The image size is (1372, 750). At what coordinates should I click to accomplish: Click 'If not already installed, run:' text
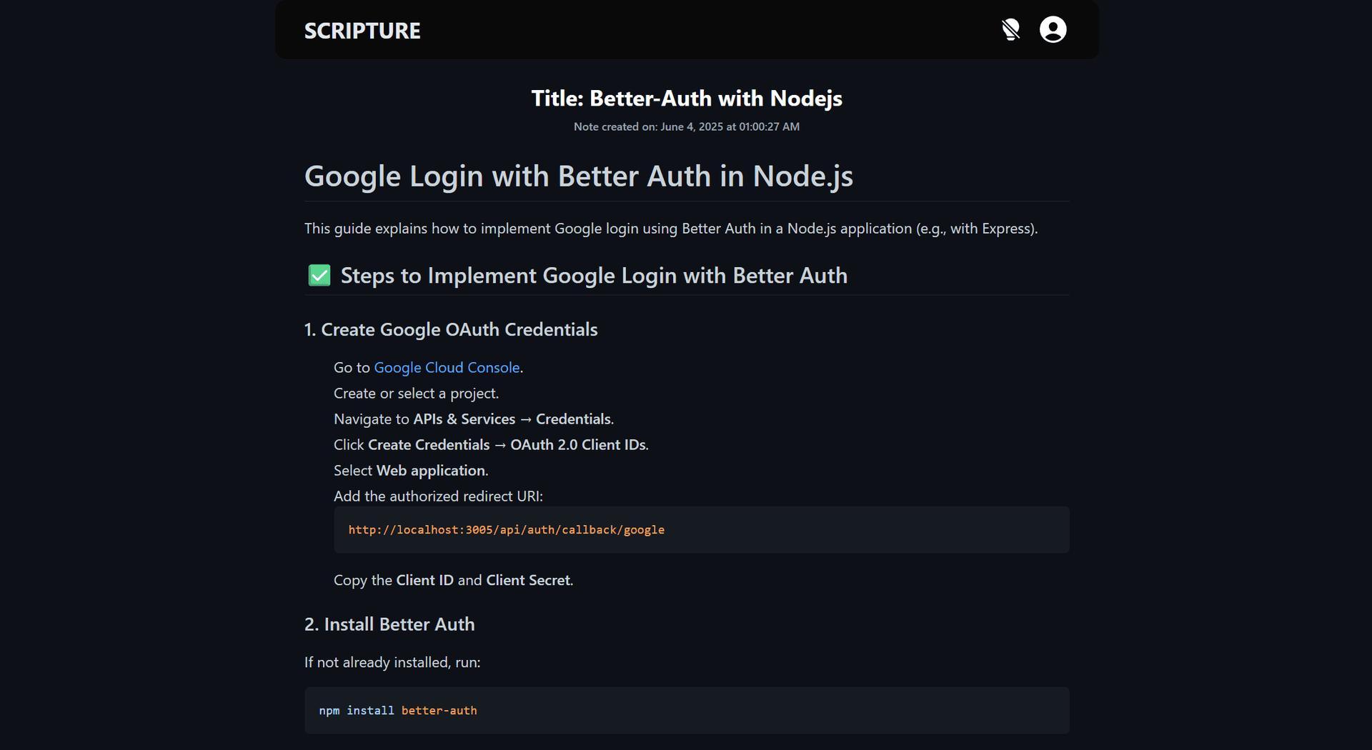tap(392, 662)
